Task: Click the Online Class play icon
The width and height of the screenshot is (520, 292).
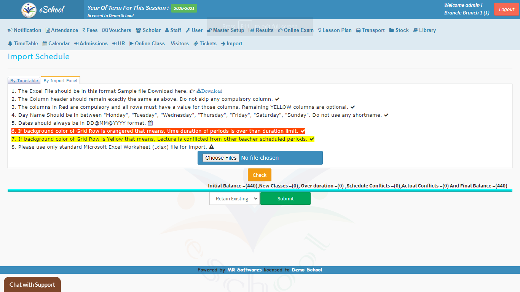Action: (131, 44)
